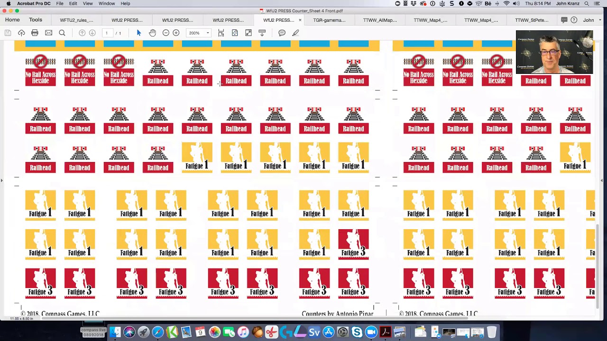Expand the right tools pane arrow

point(602,180)
